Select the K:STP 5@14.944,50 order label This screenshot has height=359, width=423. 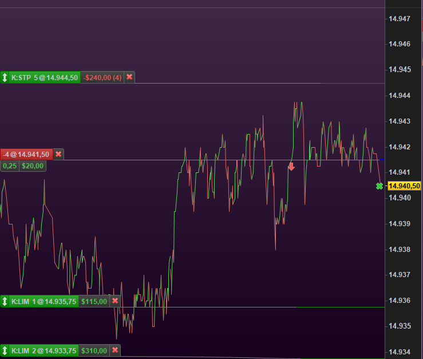point(45,77)
